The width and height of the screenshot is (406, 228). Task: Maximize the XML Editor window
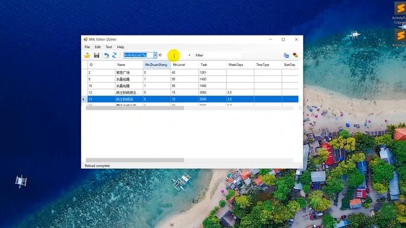(x=284, y=39)
